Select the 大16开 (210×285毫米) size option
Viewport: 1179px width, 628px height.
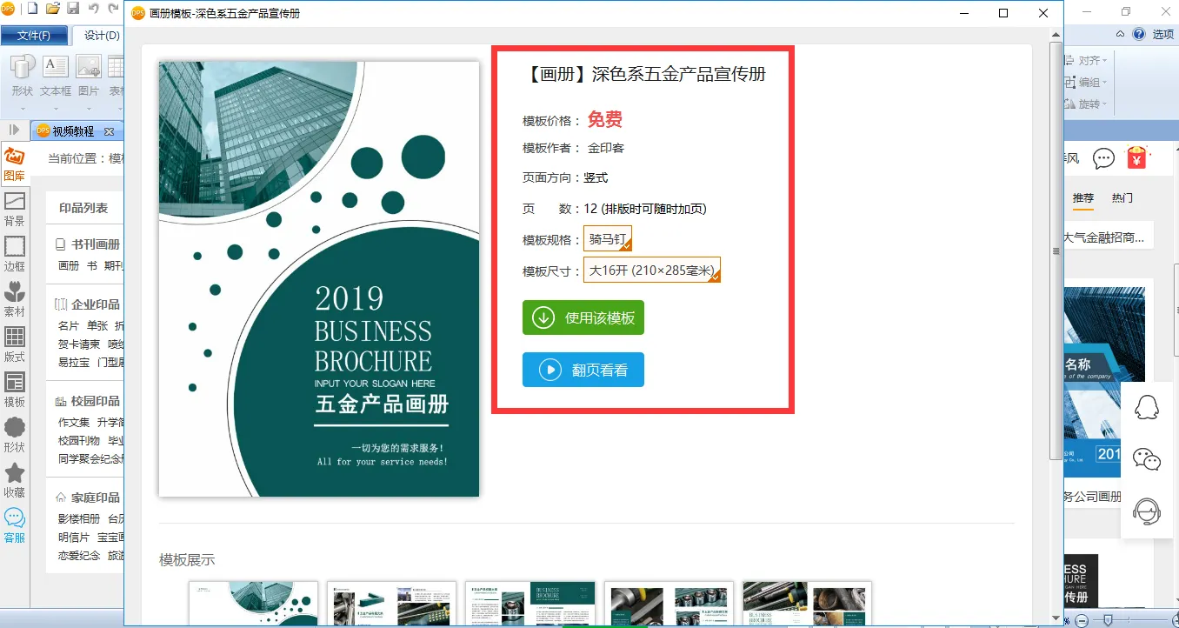point(652,270)
